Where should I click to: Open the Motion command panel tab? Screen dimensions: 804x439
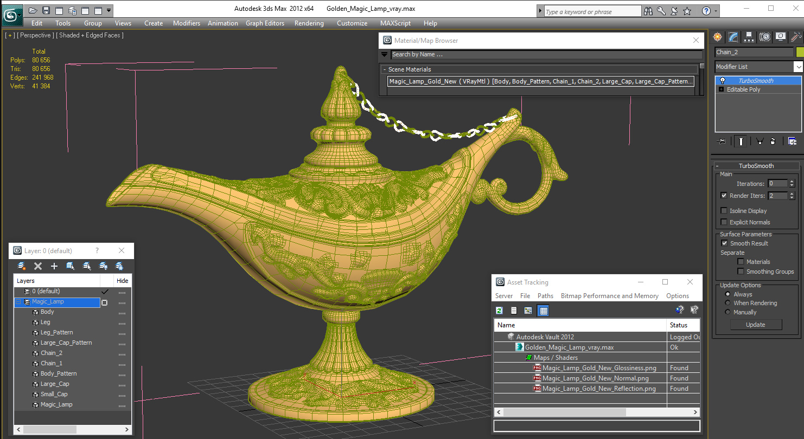click(x=765, y=37)
